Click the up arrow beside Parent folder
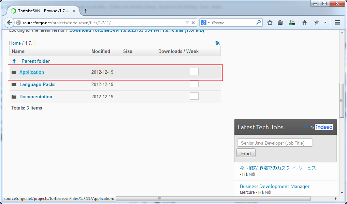This screenshot has width=347, height=204. (14, 61)
